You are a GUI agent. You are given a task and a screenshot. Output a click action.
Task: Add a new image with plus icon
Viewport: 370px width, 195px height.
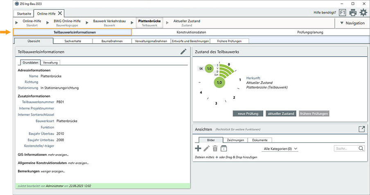coord(198,149)
